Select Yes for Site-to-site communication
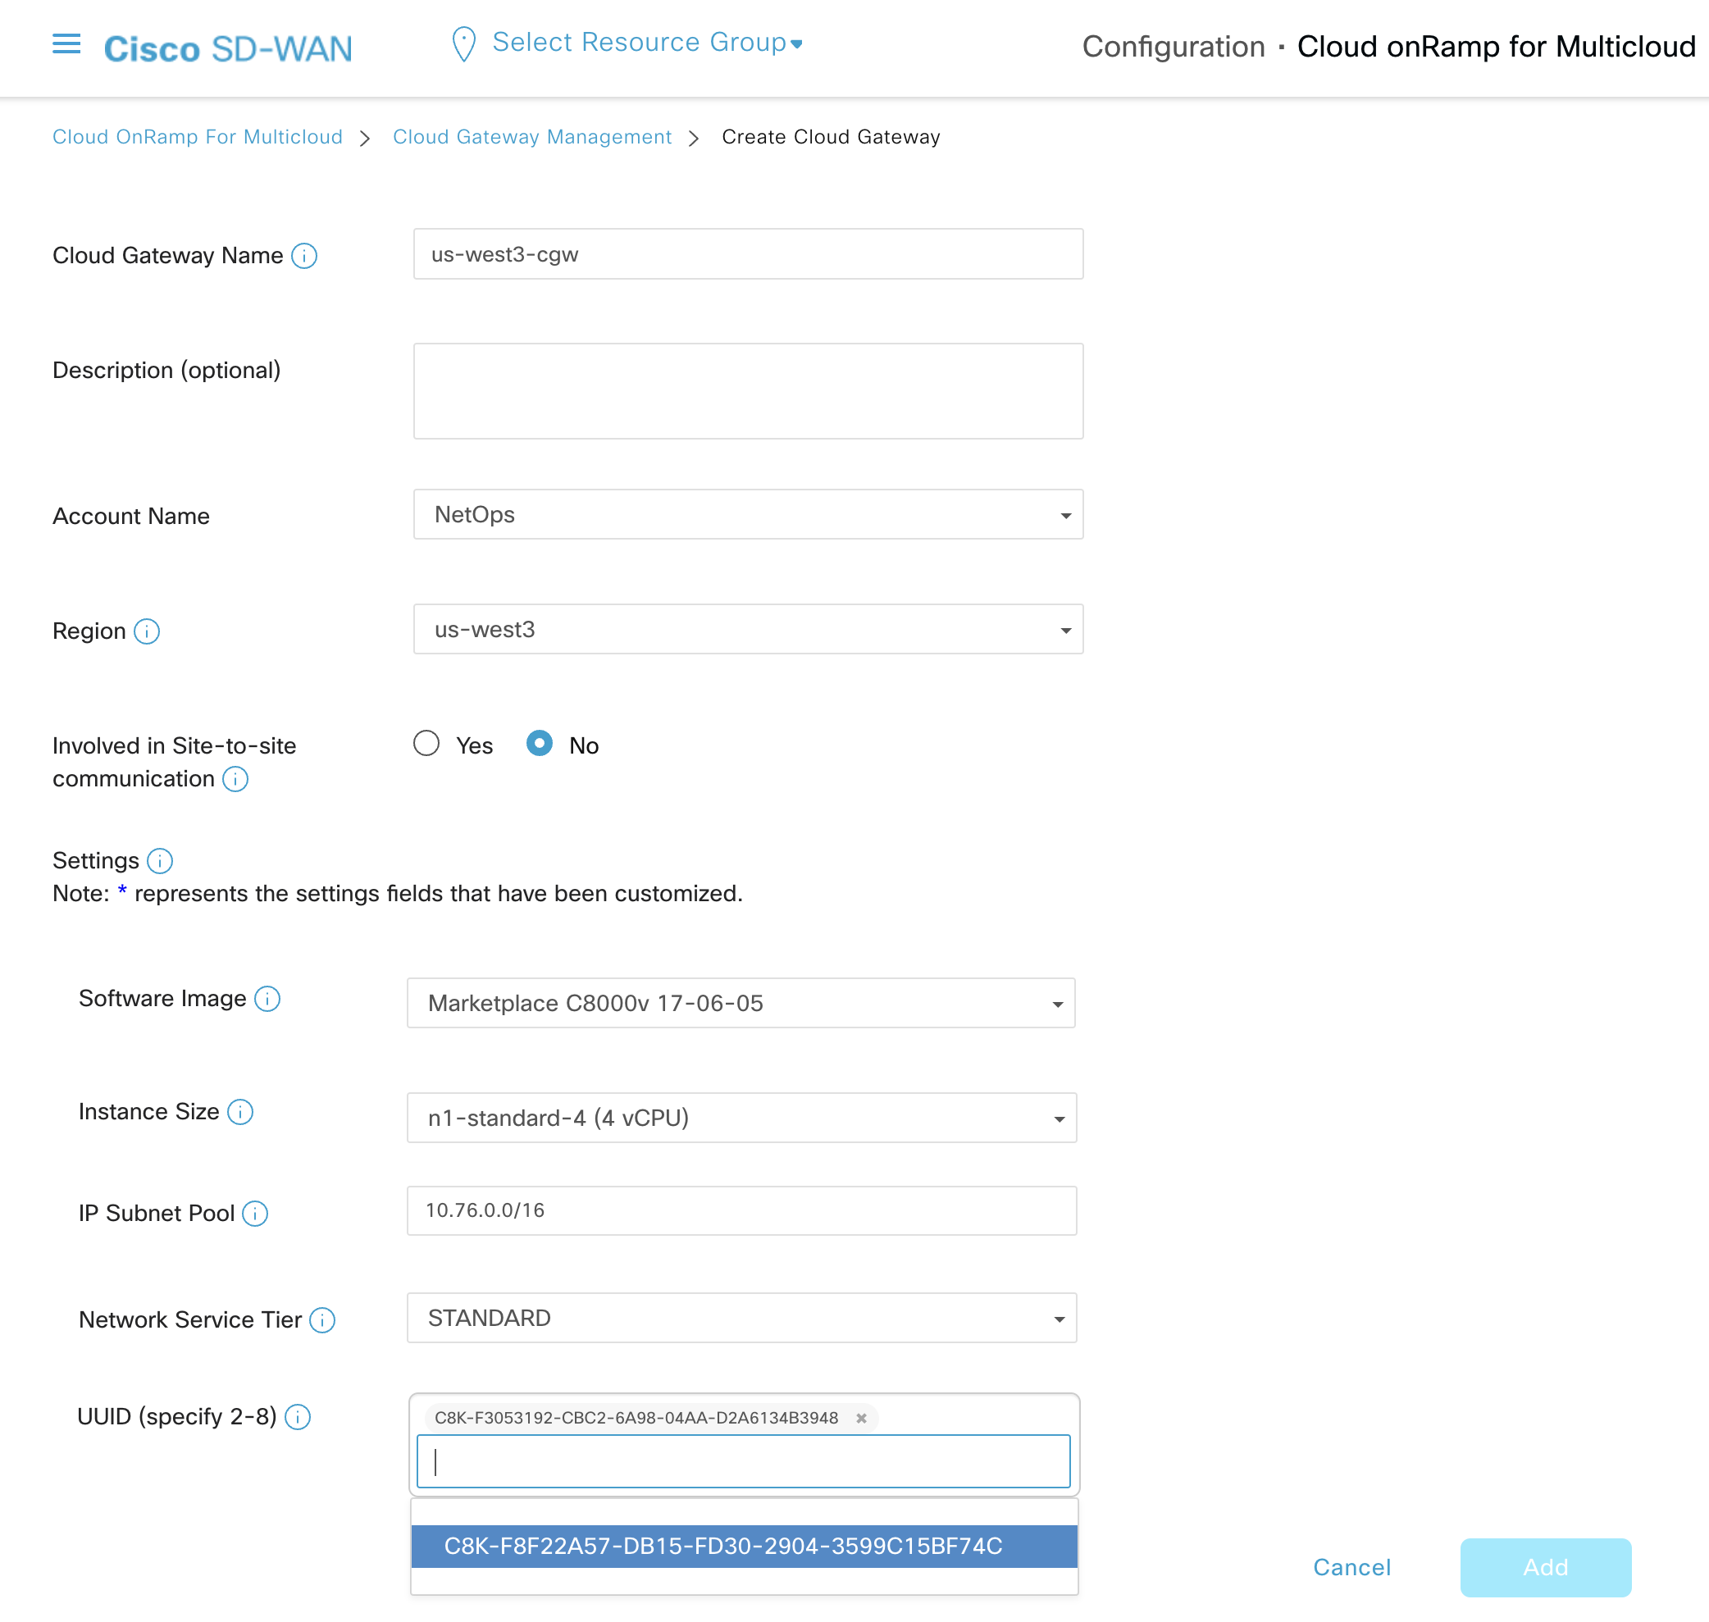Screen dimensions: 1709x1622 pos(426,744)
